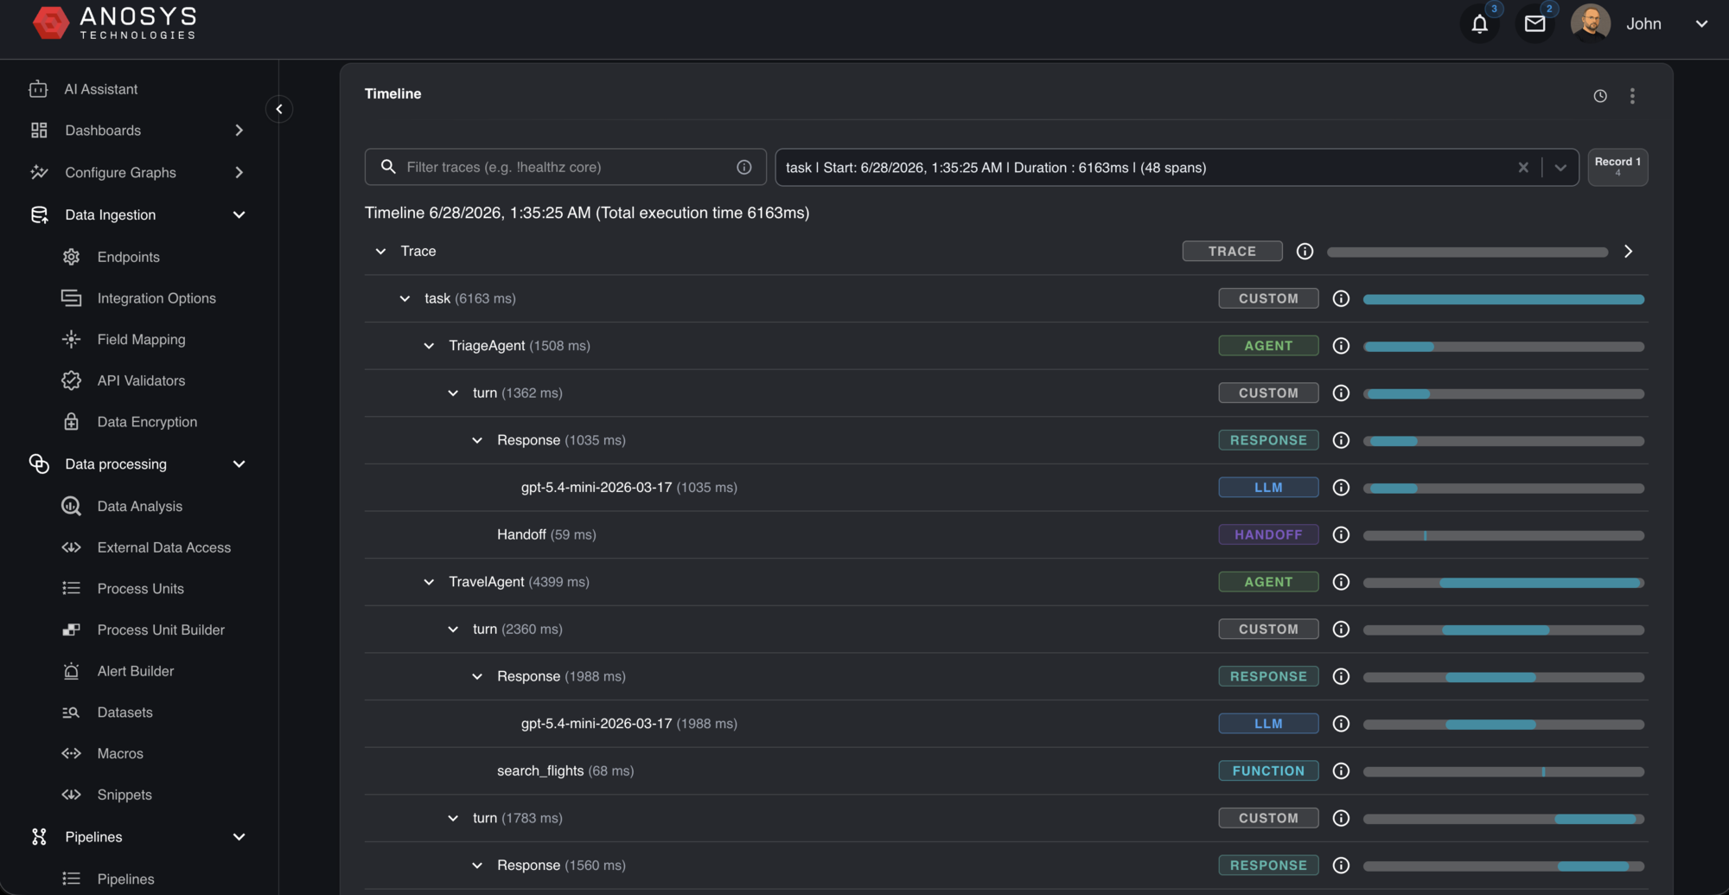Click the Data Analysis icon
The image size is (1729, 895).
pos(71,507)
